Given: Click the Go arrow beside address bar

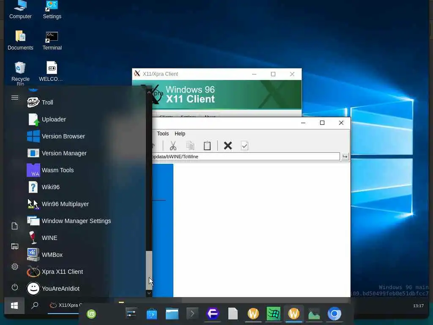Looking at the screenshot, I should pos(345,157).
